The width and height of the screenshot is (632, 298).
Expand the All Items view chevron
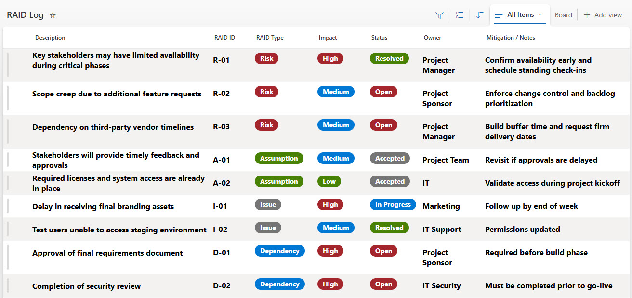click(x=540, y=14)
